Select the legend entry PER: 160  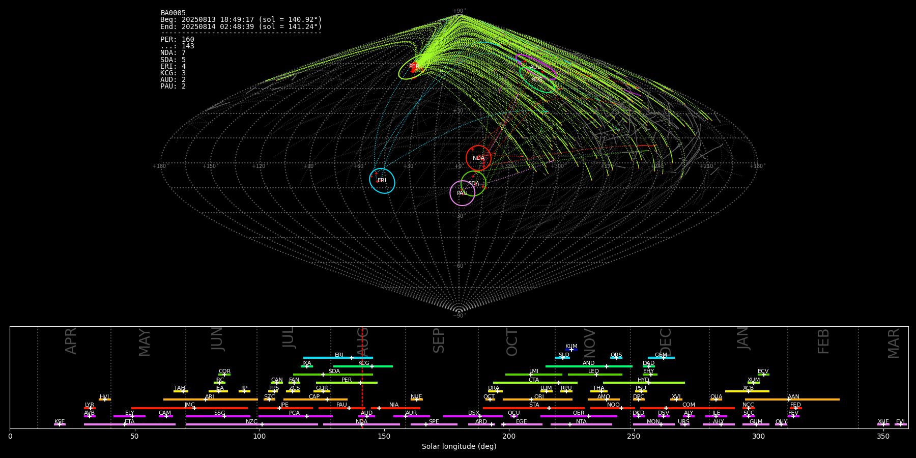pos(177,40)
